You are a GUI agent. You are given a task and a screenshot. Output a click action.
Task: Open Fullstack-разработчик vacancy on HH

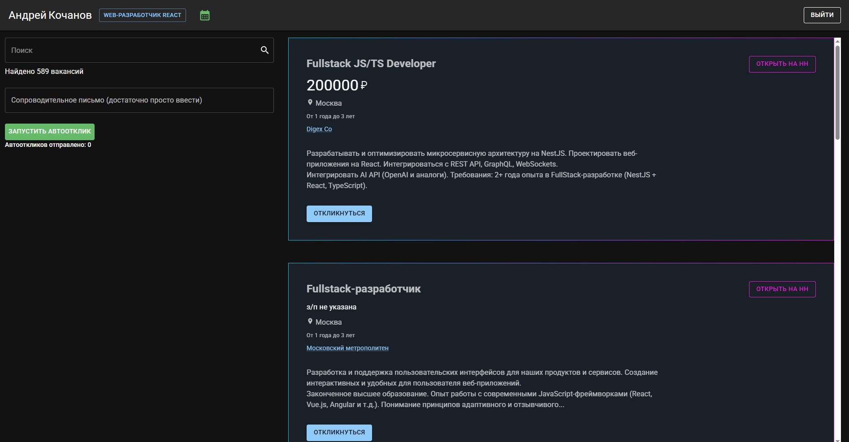pos(782,289)
